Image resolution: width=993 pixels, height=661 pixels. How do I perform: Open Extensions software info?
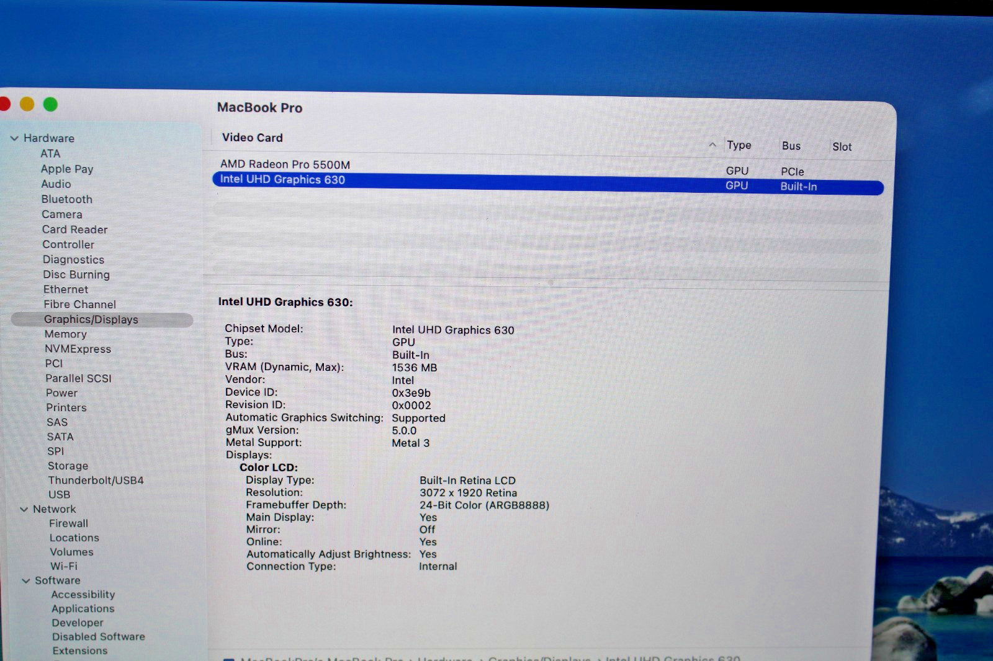(80, 651)
